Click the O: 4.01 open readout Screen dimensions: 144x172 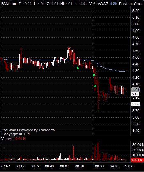tap(52, 4)
